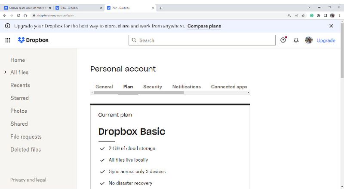Image resolution: width=344 pixels, height=193 pixels.
Task: Switch to the Security tab
Action: tap(153, 87)
